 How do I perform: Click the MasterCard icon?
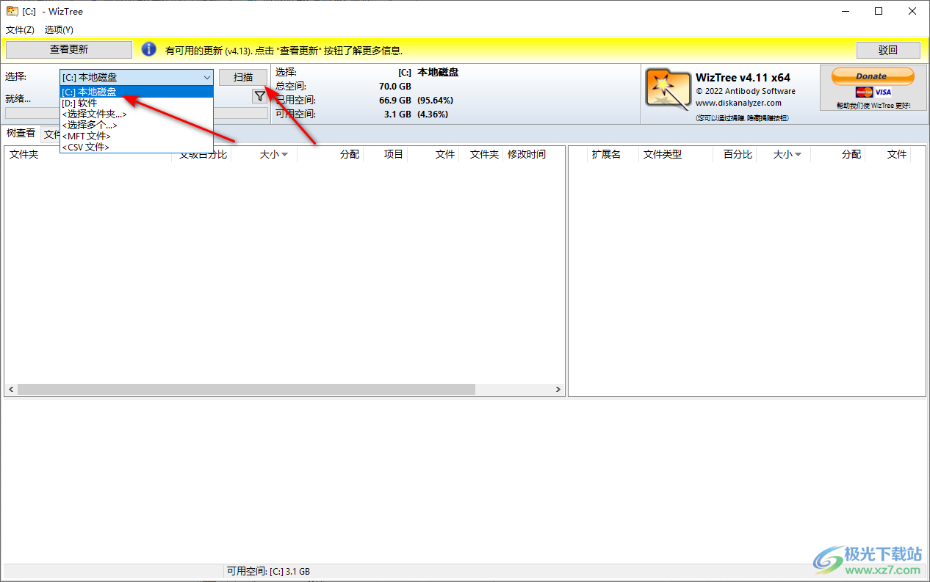(x=864, y=92)
